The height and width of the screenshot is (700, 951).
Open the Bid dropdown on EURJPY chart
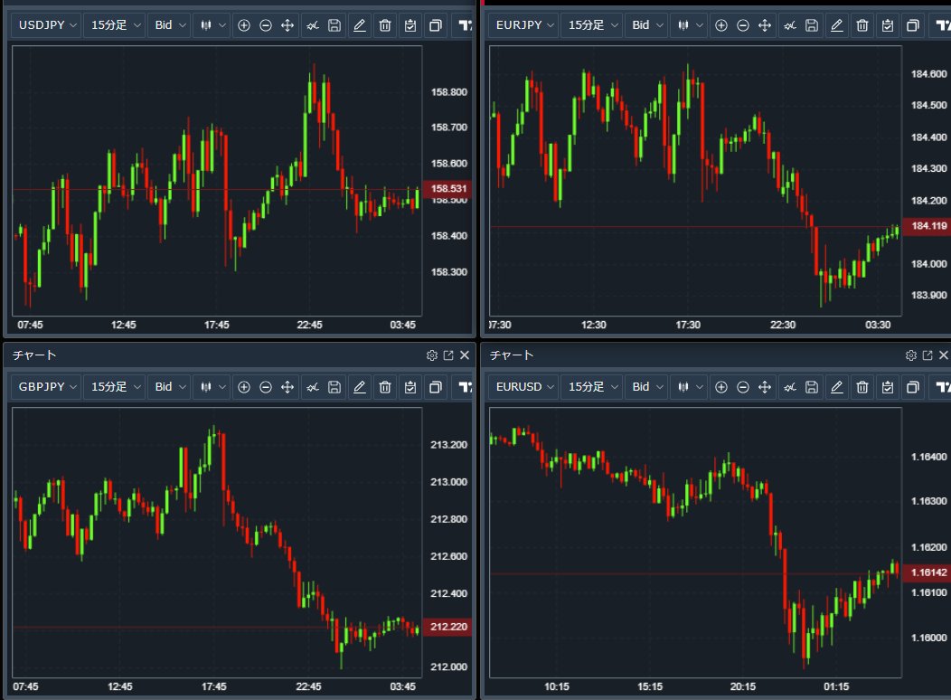[x=646, y=25]
